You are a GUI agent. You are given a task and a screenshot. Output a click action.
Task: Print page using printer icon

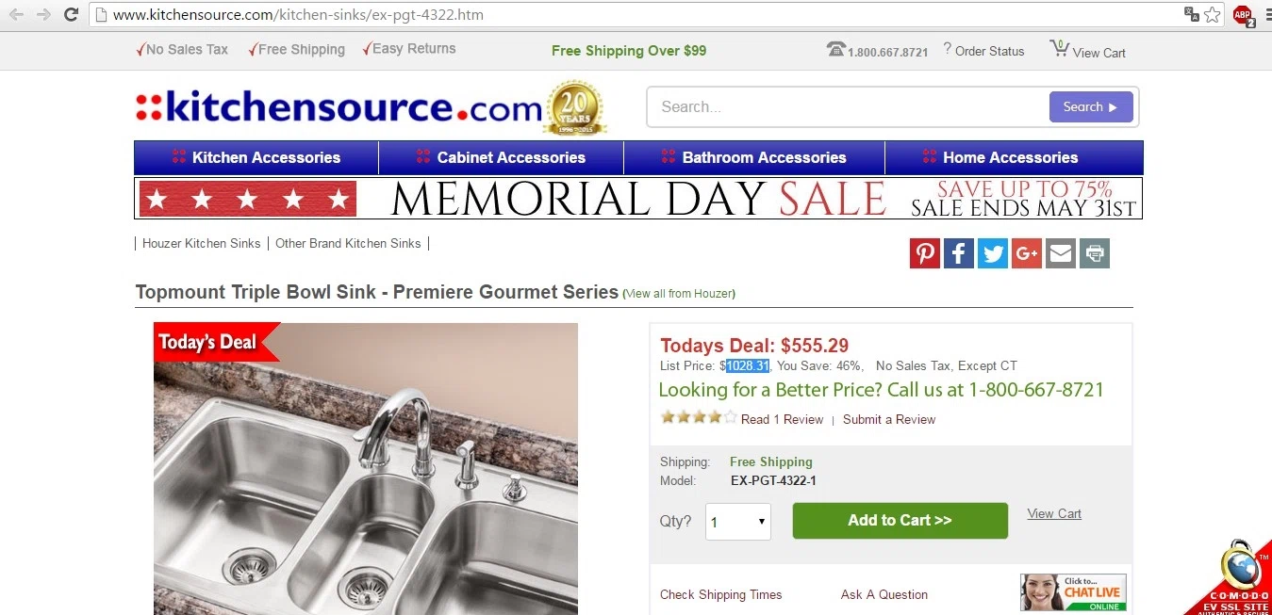click(1094, 253)
